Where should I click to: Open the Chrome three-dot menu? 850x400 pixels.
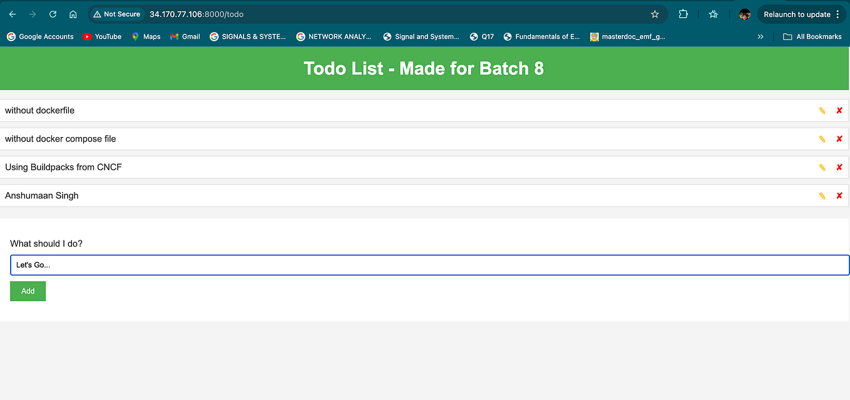tap(839, 14)
